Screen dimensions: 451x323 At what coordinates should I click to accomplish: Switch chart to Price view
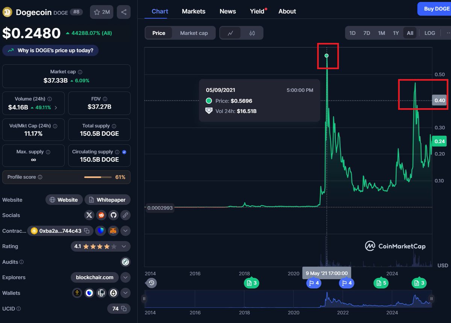pos(159,33)
